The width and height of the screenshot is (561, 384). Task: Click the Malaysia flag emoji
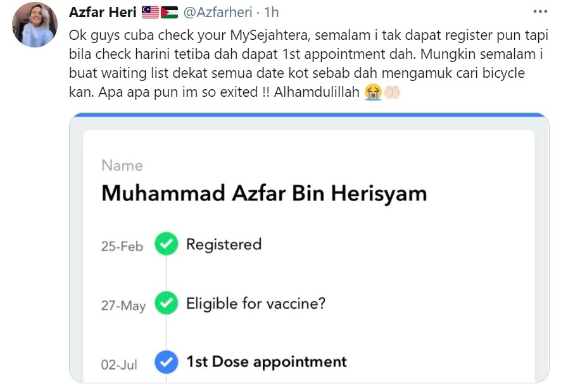(150, 13)
